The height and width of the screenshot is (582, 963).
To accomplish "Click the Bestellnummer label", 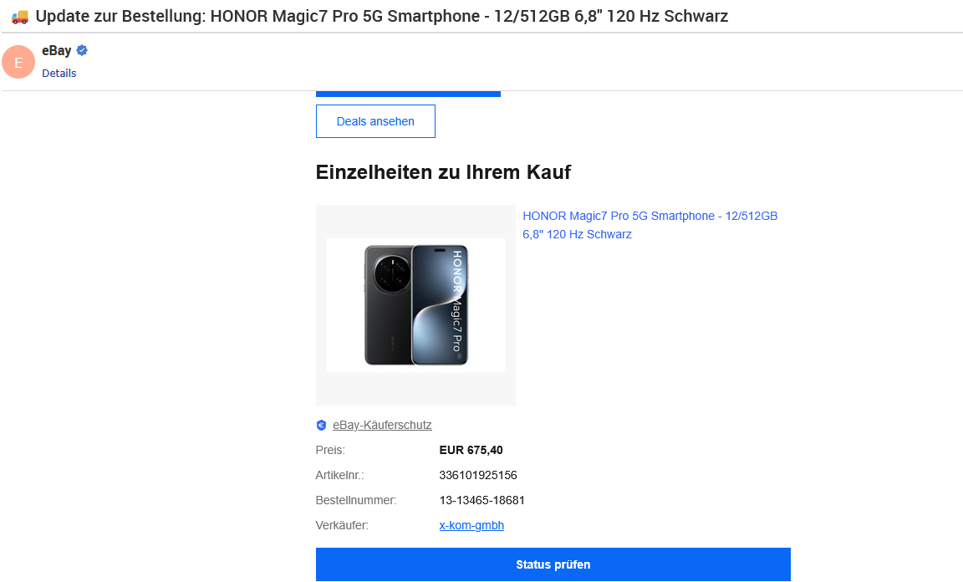I will [x=355, y=500].
